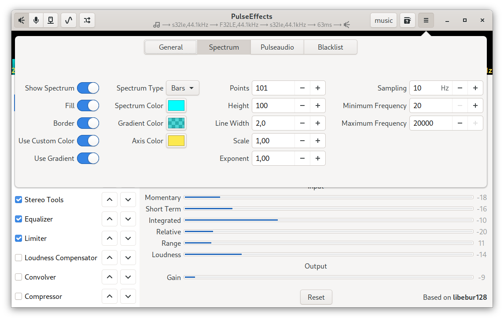Move Convolver down in order
504x320 pixels.
(128, 277)
